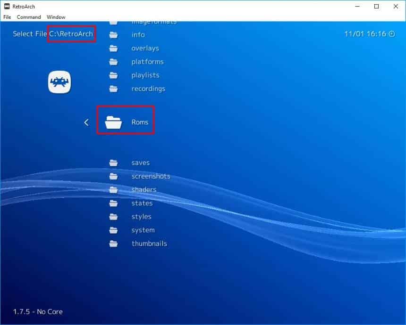Click the overlays folder icon
The image size is (406, 325).
tap(113, 49)
